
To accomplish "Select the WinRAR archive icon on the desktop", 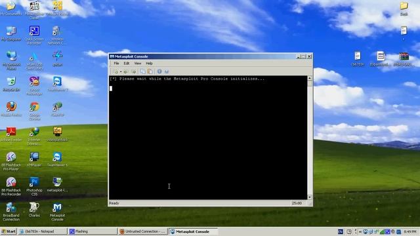I will pos(404,59).
